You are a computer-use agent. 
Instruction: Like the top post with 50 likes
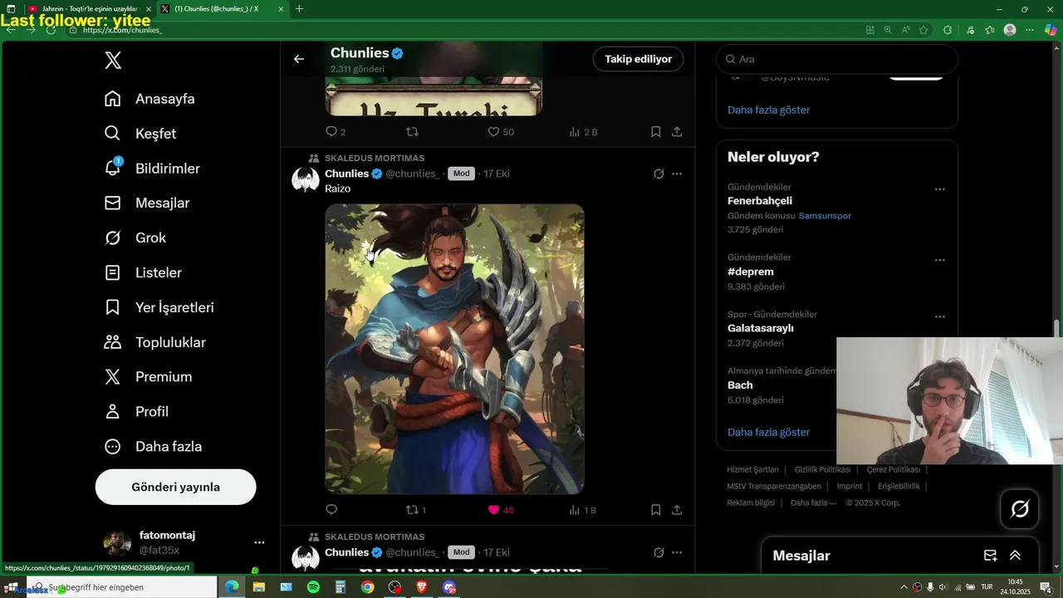tap(501, 131)
